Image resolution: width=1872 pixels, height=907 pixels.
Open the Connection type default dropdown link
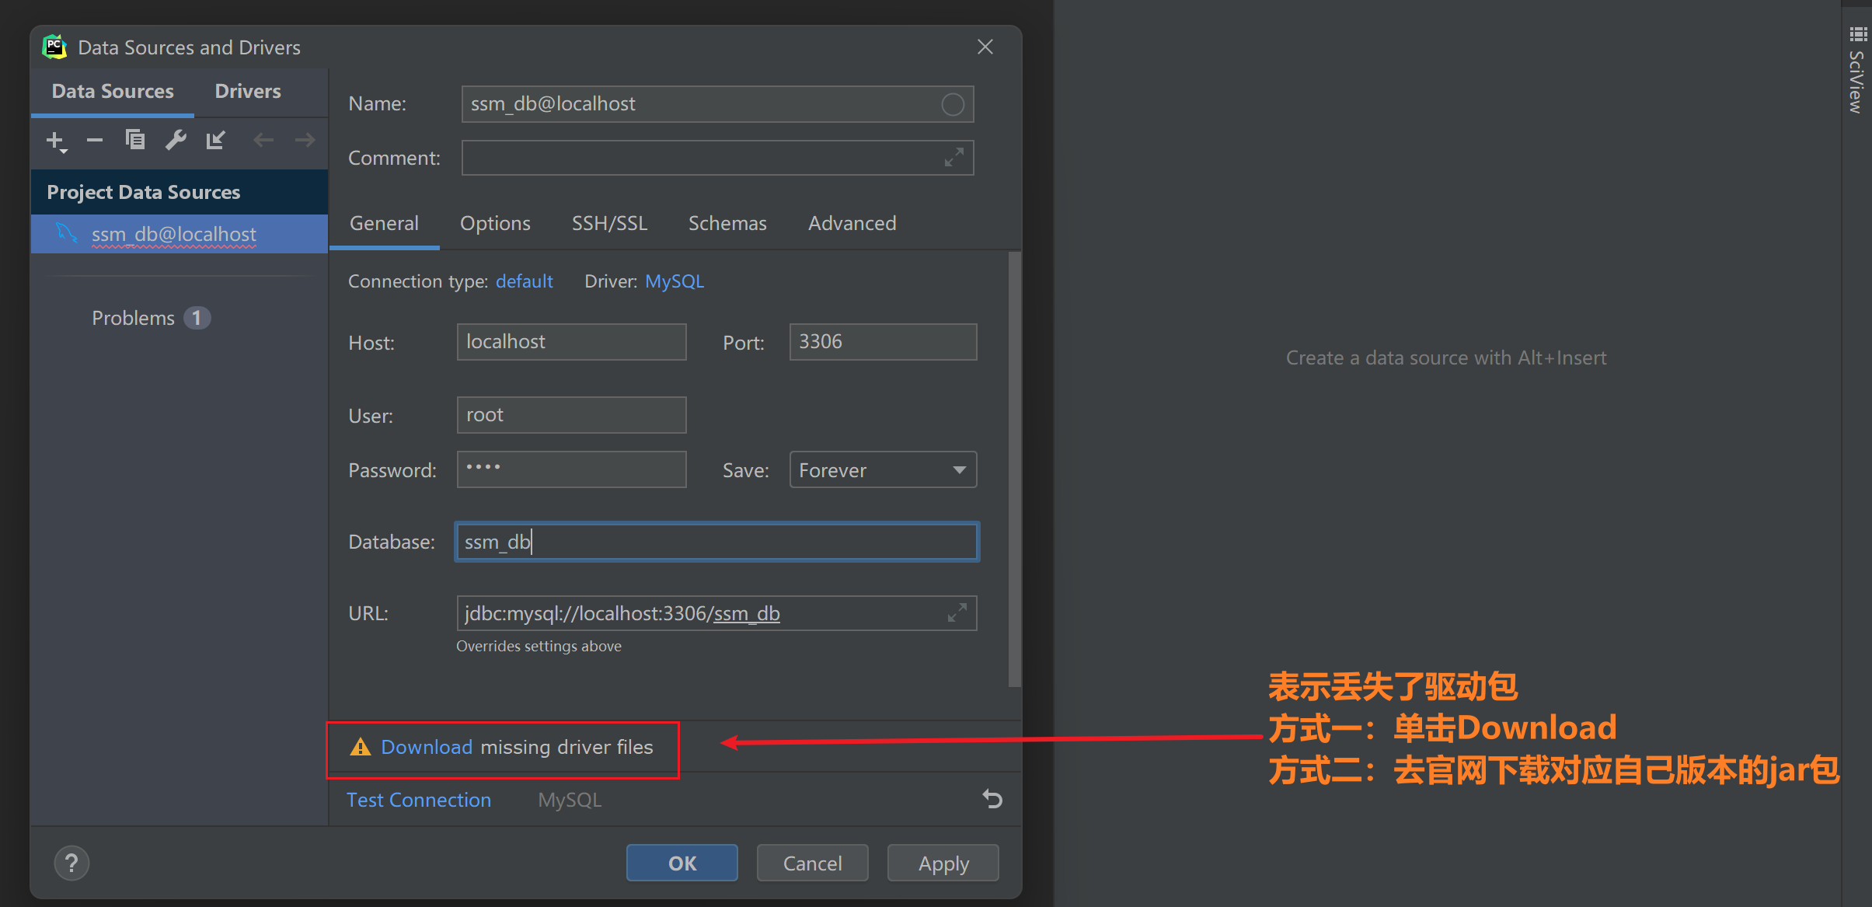pyautogui.click(x=525, y=281)
